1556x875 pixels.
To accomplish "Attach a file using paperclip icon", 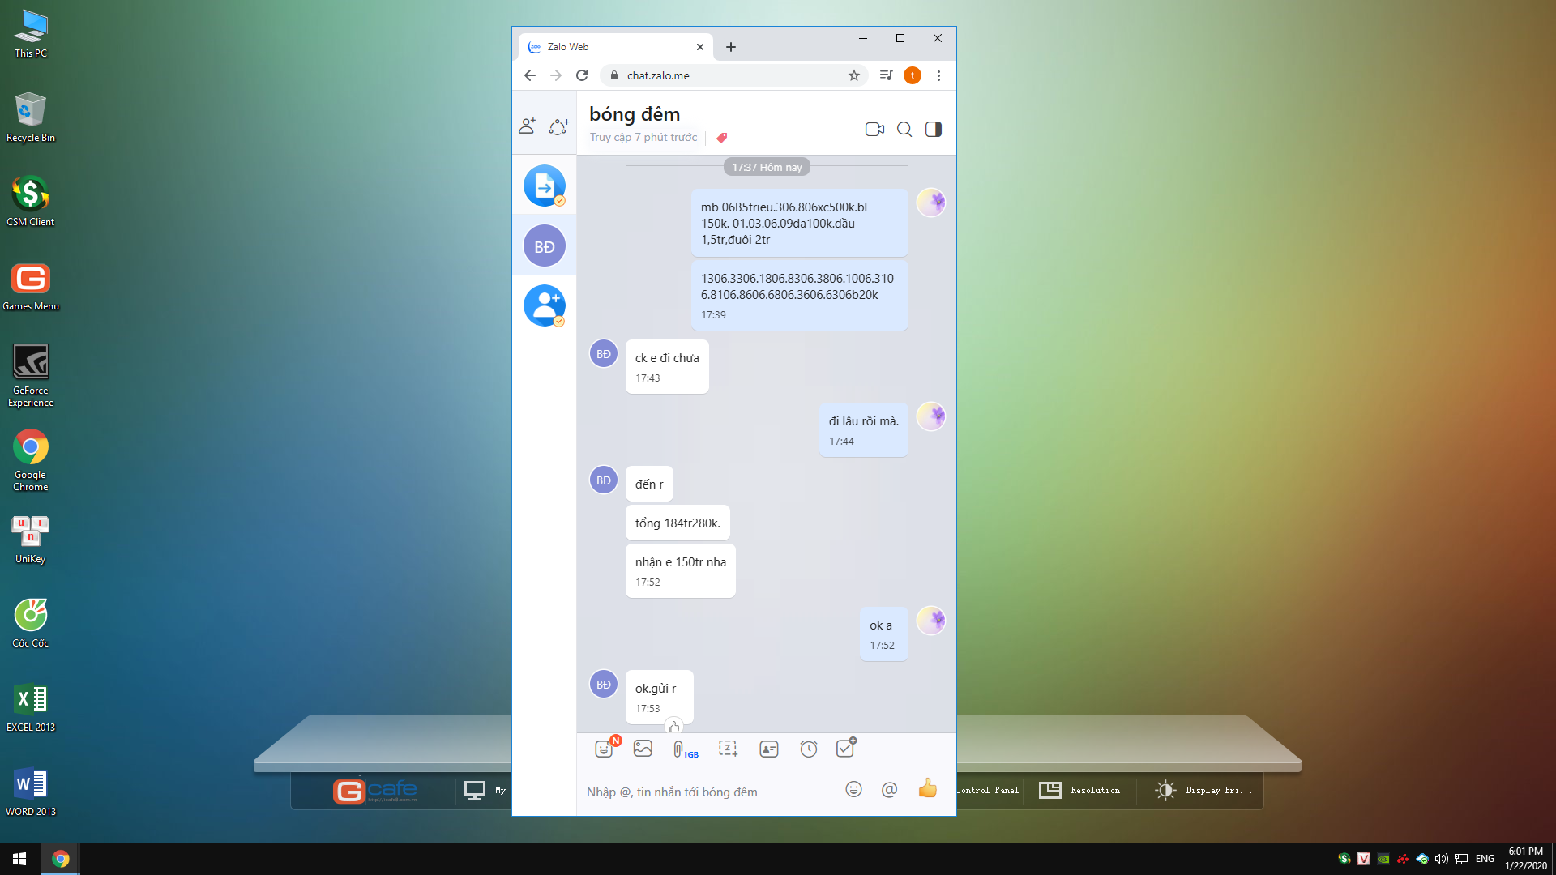I will pos(679,749).
